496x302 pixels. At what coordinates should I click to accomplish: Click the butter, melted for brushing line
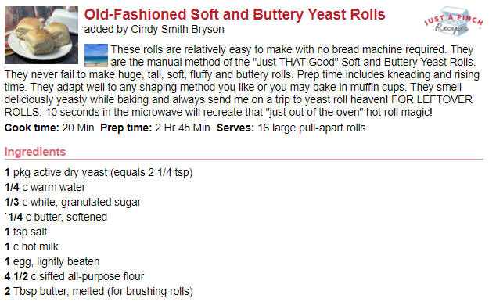99,291
